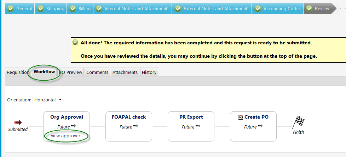Open the History tab

[149, 72]
